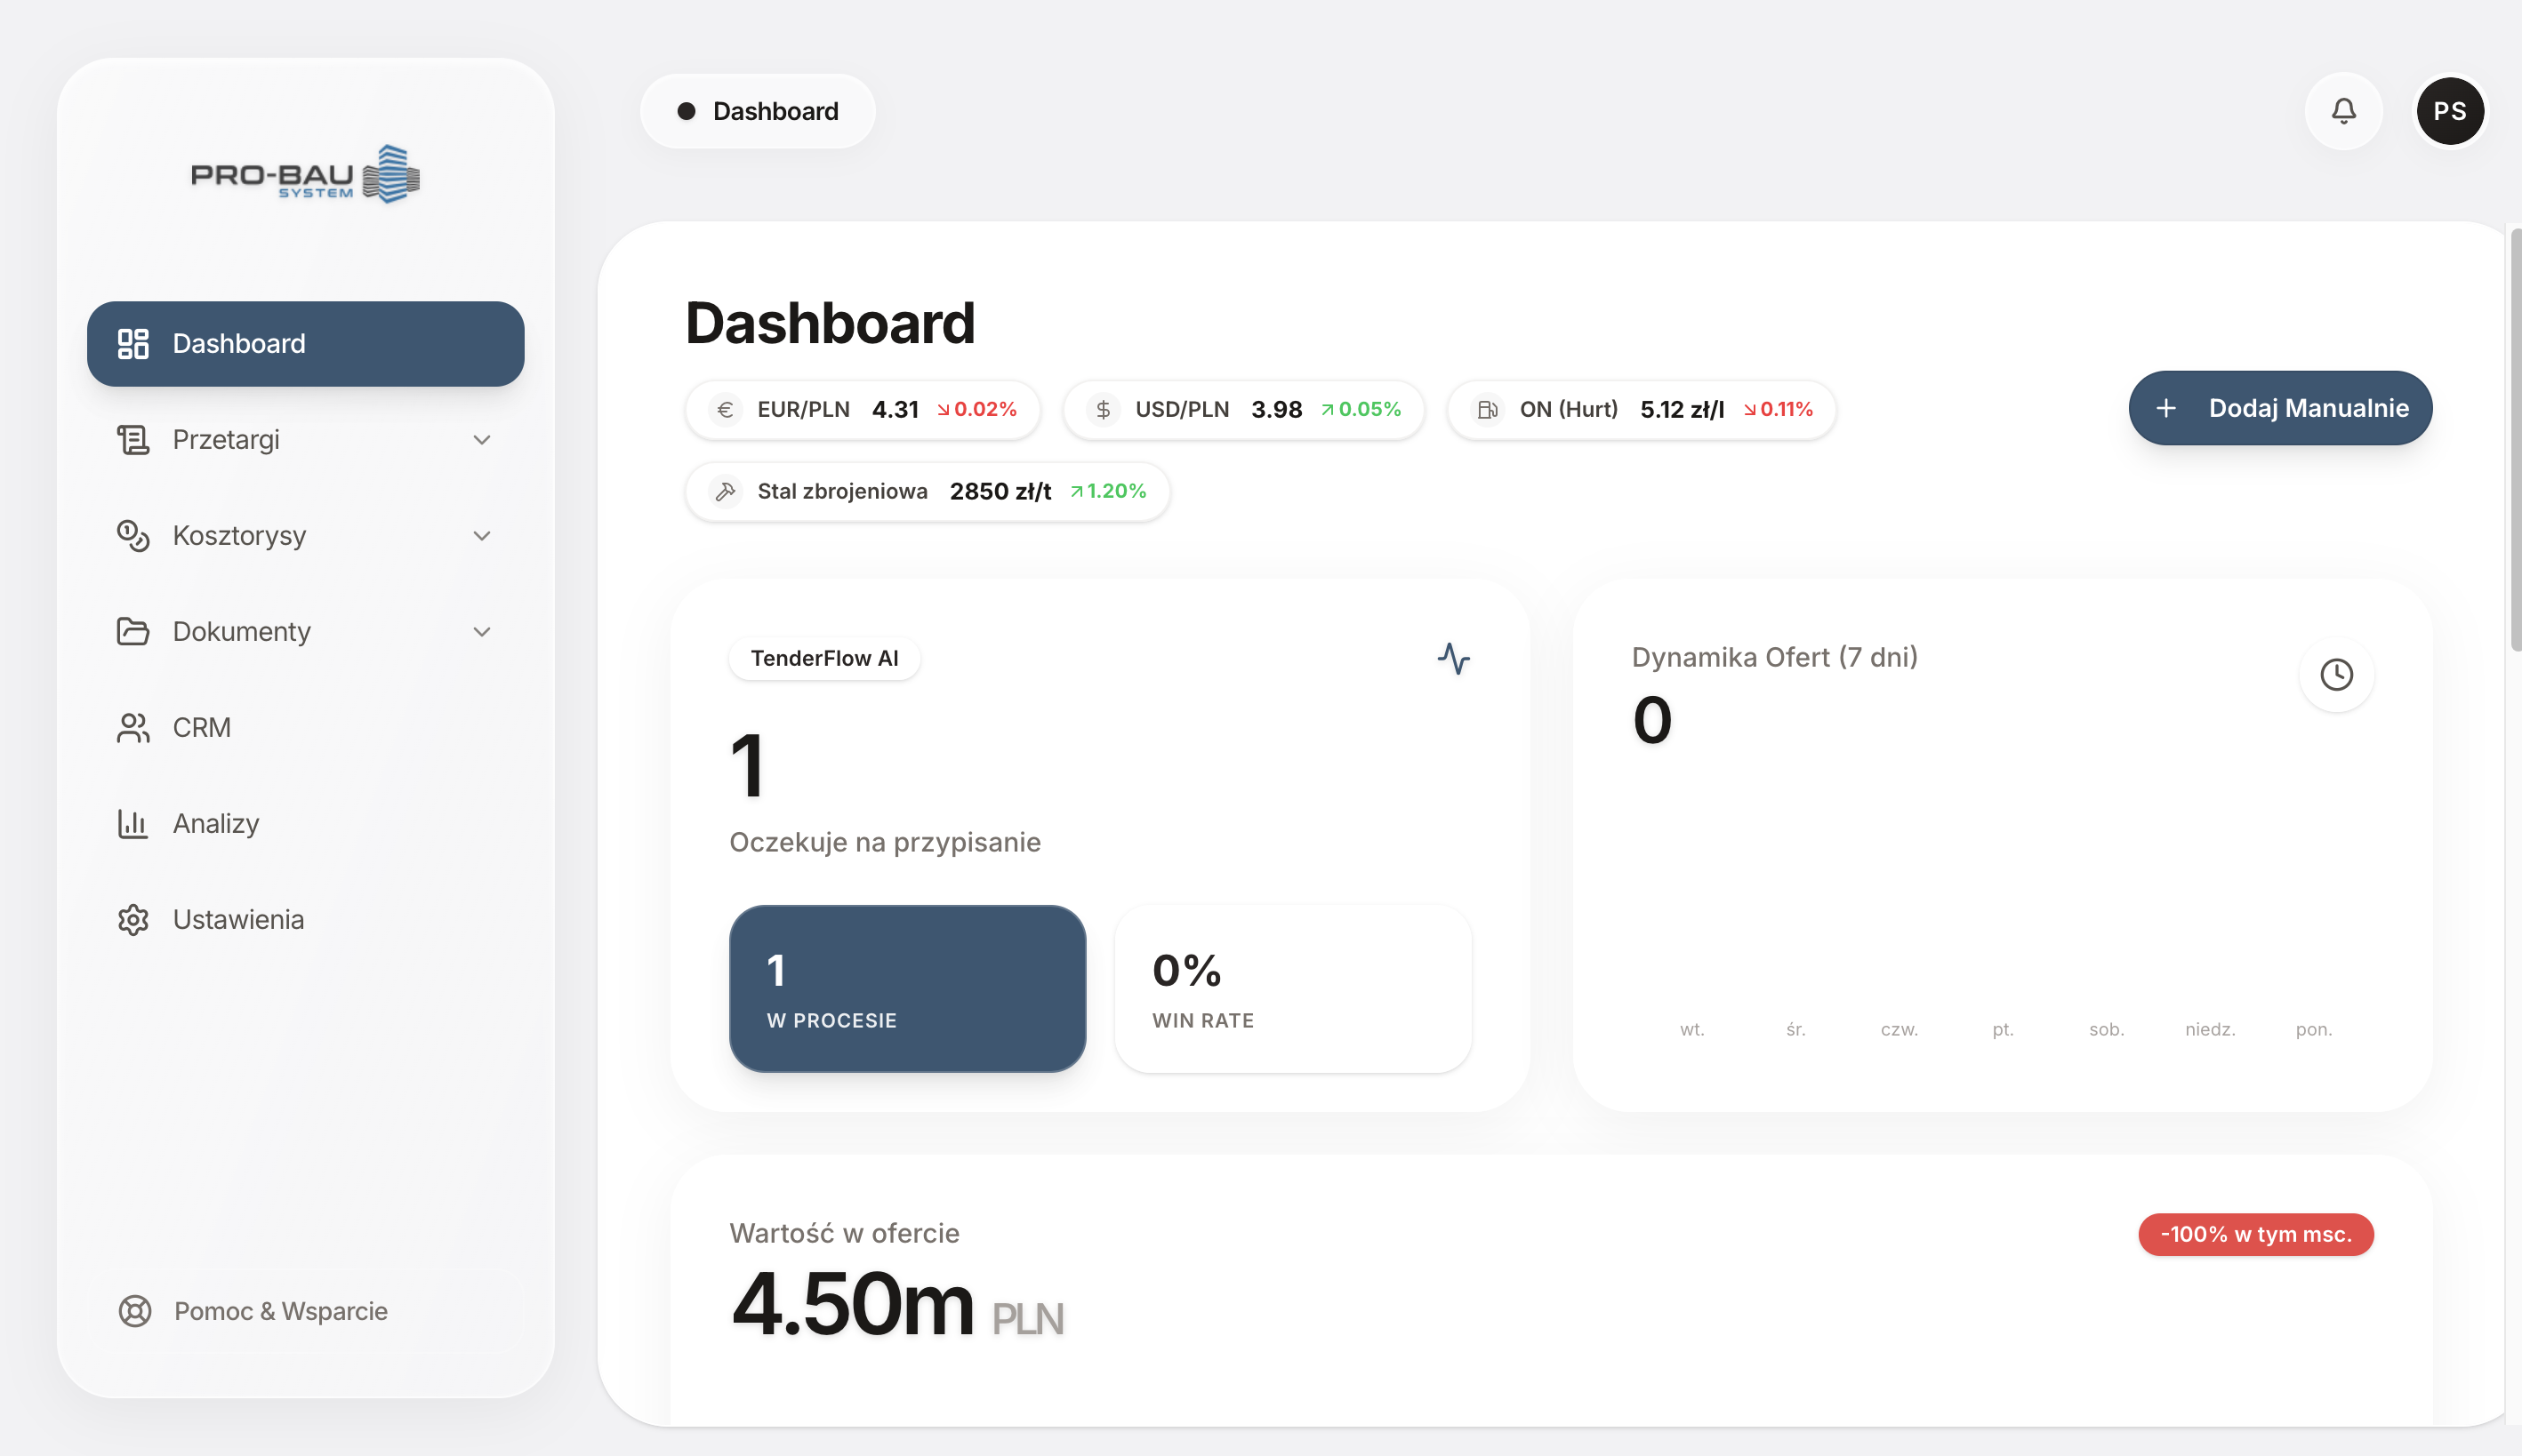
Task: Click the W PROCESIE stat tile
Action: coord(907,989)
